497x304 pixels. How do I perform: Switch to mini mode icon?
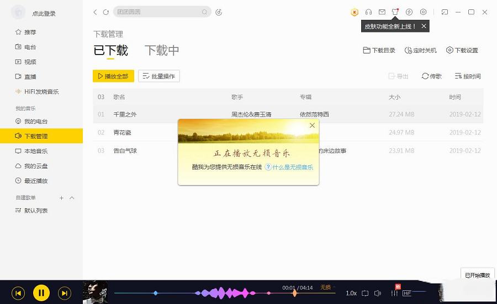pos(445,12)
